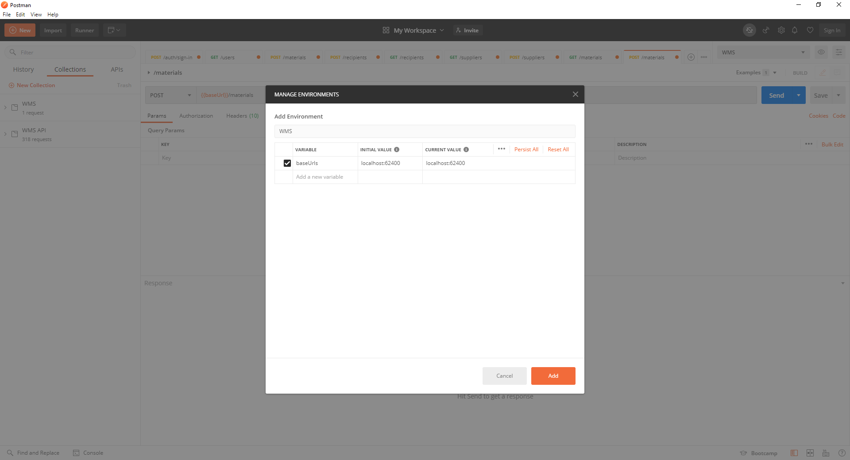Open the GET /suppliers request tab
The image size is (850, 460).
pos(474,57)
